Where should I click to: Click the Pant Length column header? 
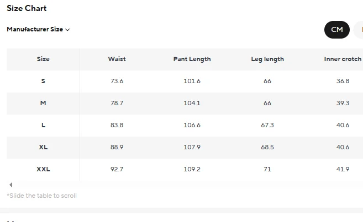click(x=192, y=59)
